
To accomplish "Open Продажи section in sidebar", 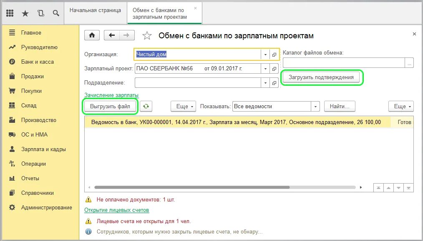I will pos(40,76).
